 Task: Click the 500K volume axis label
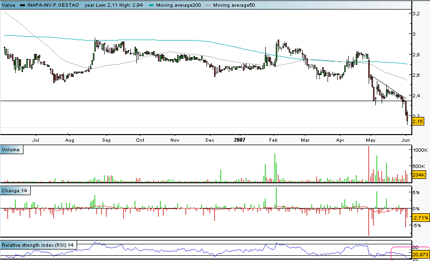click(419, 166)
